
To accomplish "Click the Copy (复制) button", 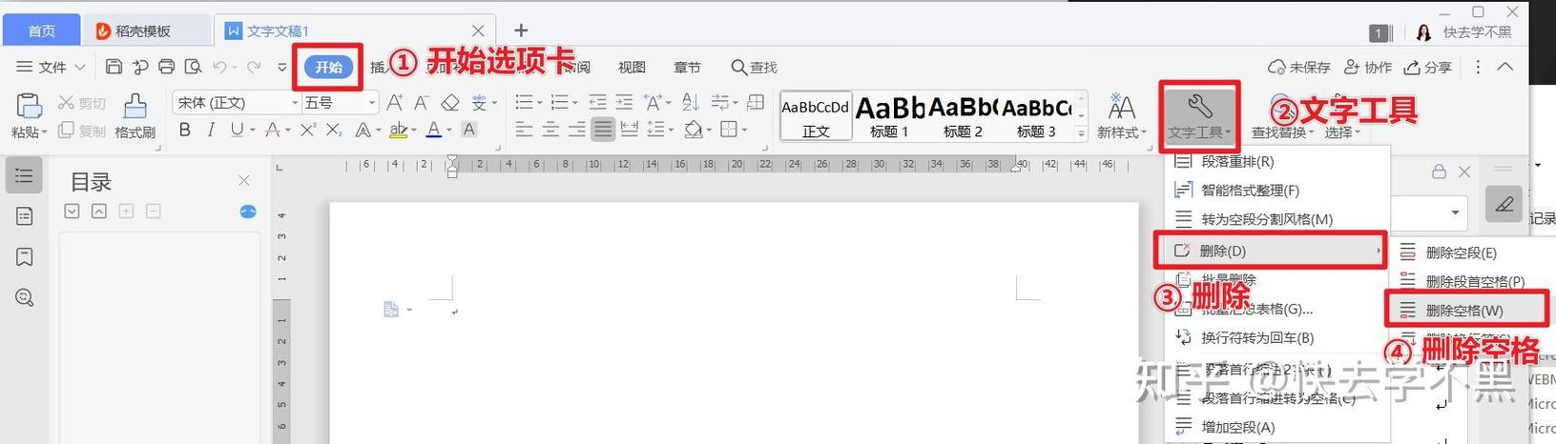I will coord(82,131).
